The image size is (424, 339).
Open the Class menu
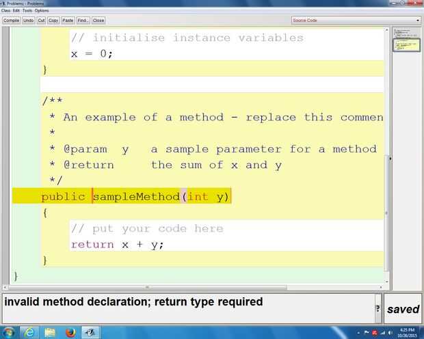point(5,10)
